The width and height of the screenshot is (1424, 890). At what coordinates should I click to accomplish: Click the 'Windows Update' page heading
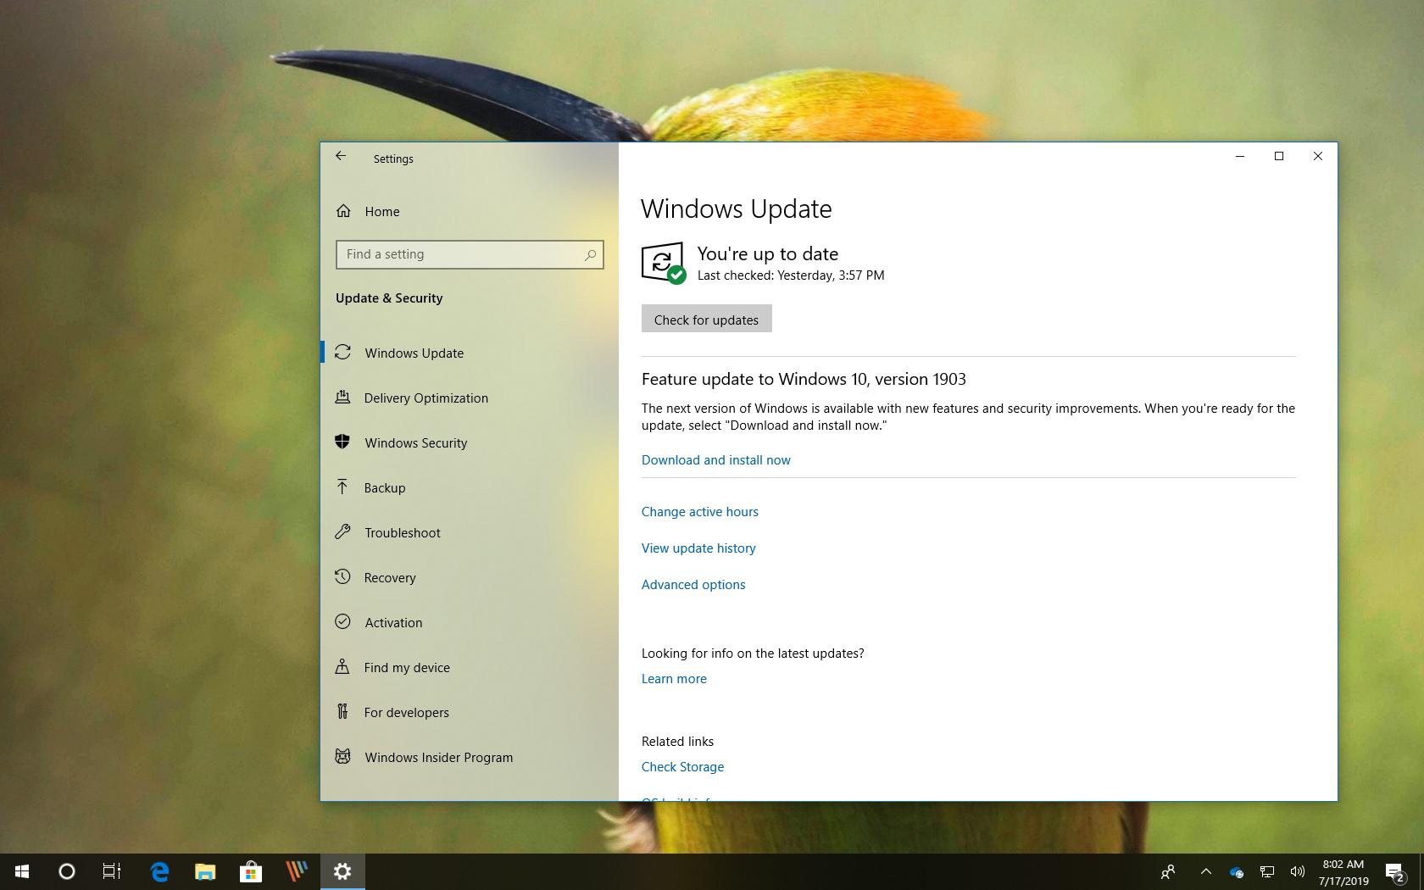point(736,209)
